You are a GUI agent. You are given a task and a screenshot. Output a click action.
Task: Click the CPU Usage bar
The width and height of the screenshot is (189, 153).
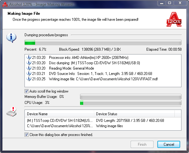click(131, 103)
